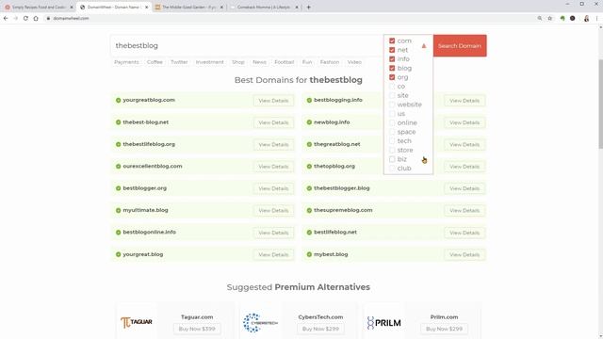
Task: Select the Fashion keyword tag
Action: point(330,62)
